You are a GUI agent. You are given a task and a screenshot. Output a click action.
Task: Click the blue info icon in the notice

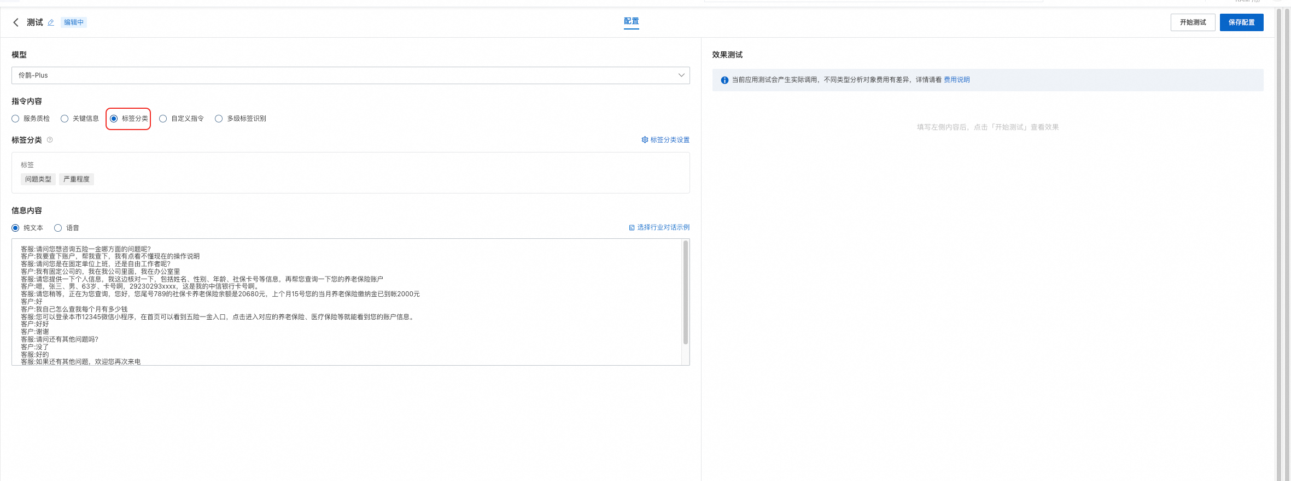[725, 80]
